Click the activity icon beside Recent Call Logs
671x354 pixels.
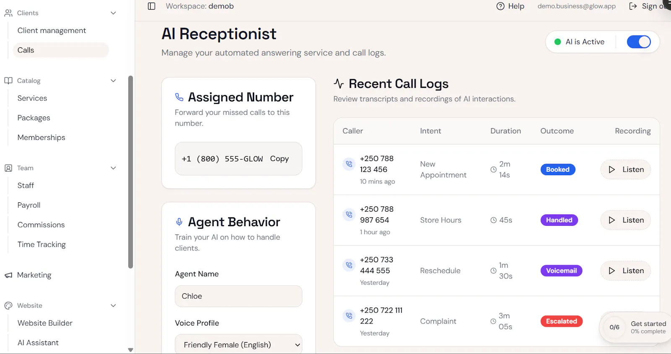338,83
